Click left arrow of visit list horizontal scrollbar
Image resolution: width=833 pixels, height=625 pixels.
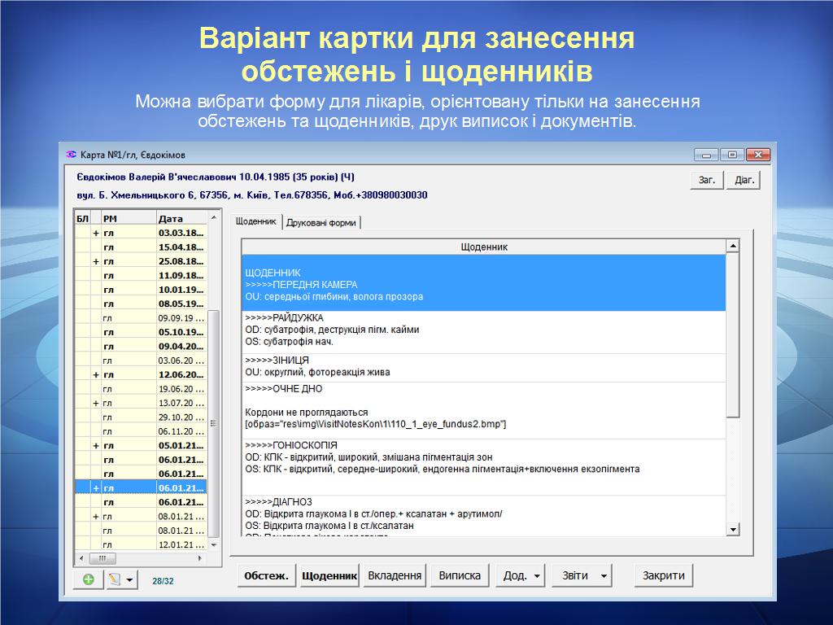(x=81, y=558)
